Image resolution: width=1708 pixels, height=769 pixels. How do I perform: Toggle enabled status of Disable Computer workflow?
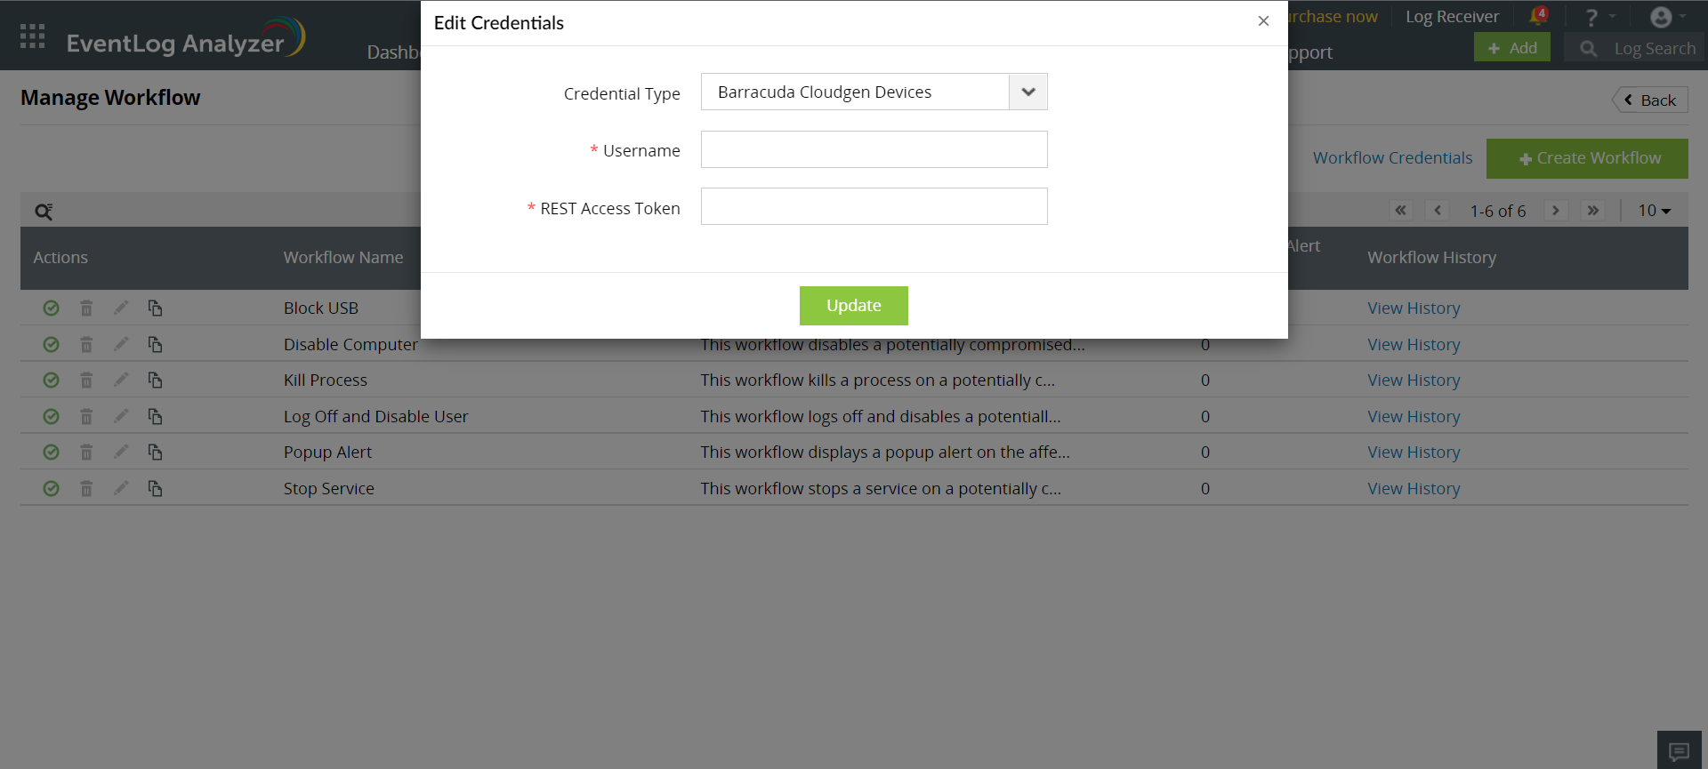(52, 345)
